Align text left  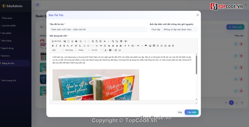coord(109,46)
